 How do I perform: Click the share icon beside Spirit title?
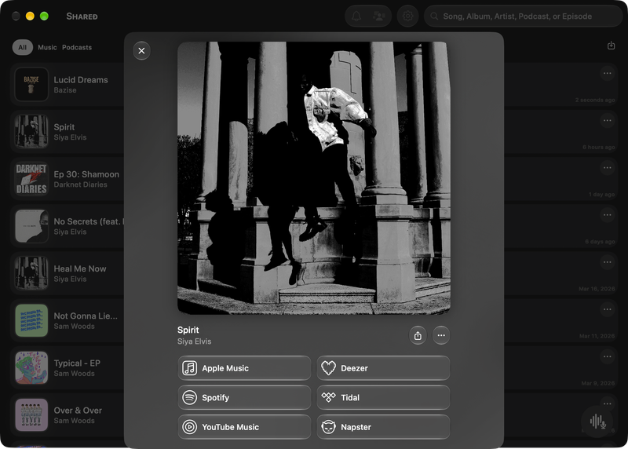418,335
